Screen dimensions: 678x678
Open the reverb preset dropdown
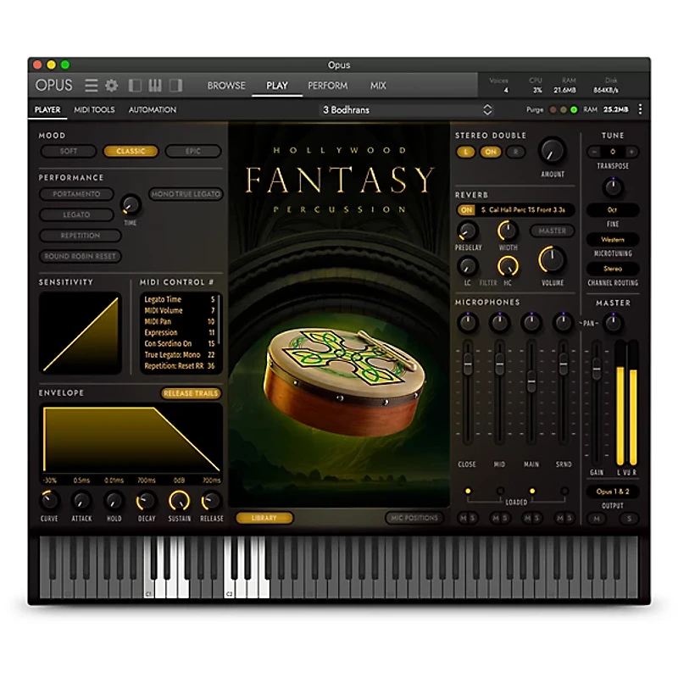click(523, 210)
